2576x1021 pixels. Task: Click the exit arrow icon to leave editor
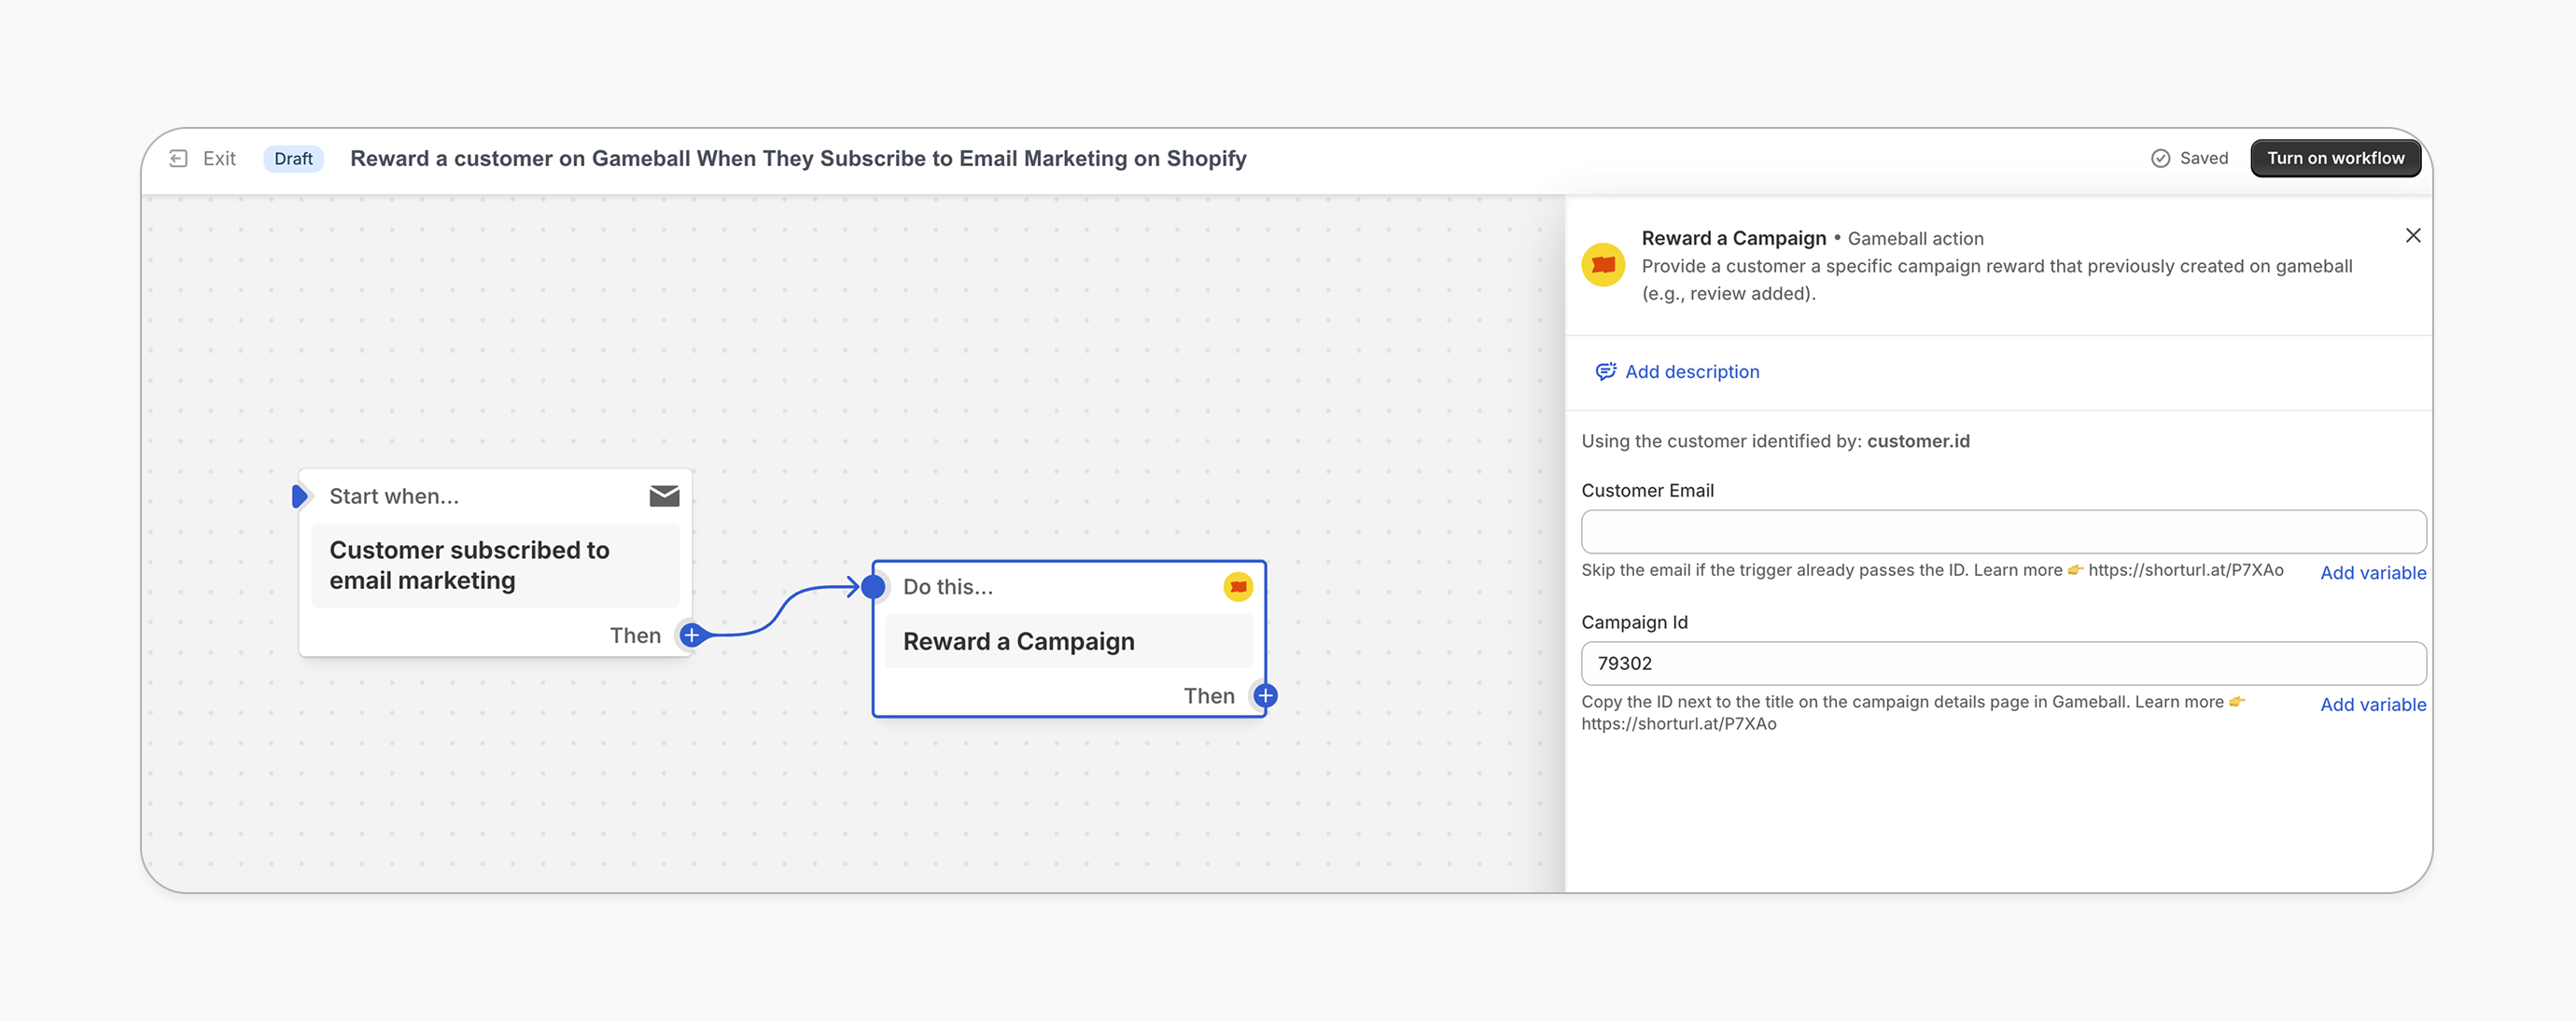point(179,158)
